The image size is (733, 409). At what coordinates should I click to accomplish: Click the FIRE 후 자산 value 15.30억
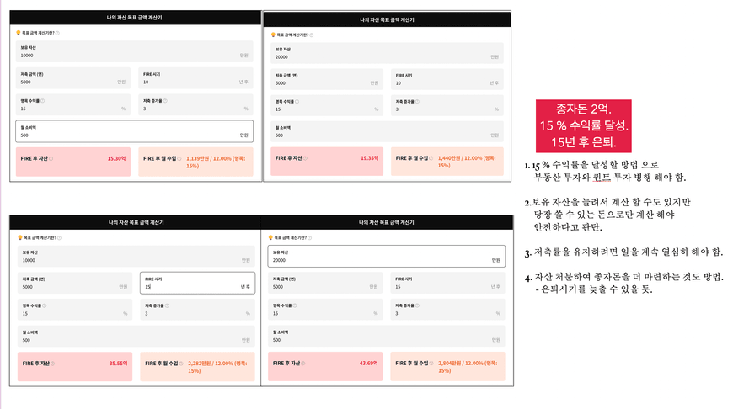116,159
